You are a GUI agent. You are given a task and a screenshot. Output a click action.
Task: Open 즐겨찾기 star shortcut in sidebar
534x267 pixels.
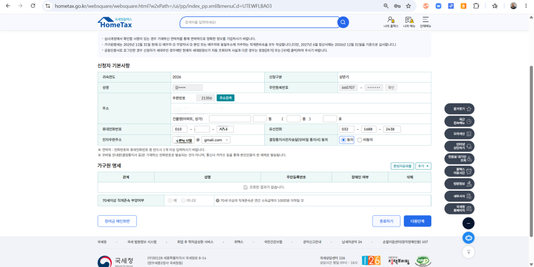pyautogui.click(x=459, y=109)
